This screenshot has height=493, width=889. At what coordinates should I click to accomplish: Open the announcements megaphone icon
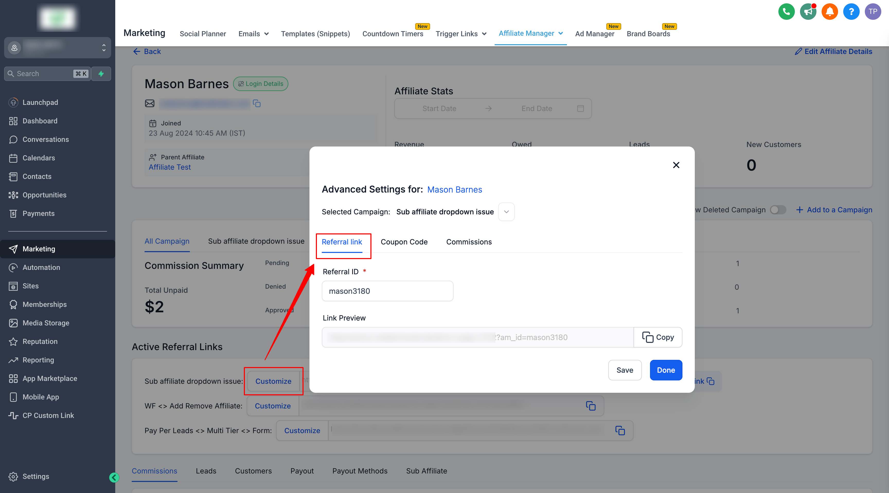(808, 12)
